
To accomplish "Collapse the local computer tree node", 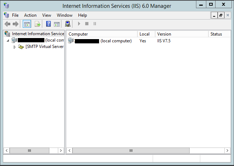I will click(x=8, y=41).
